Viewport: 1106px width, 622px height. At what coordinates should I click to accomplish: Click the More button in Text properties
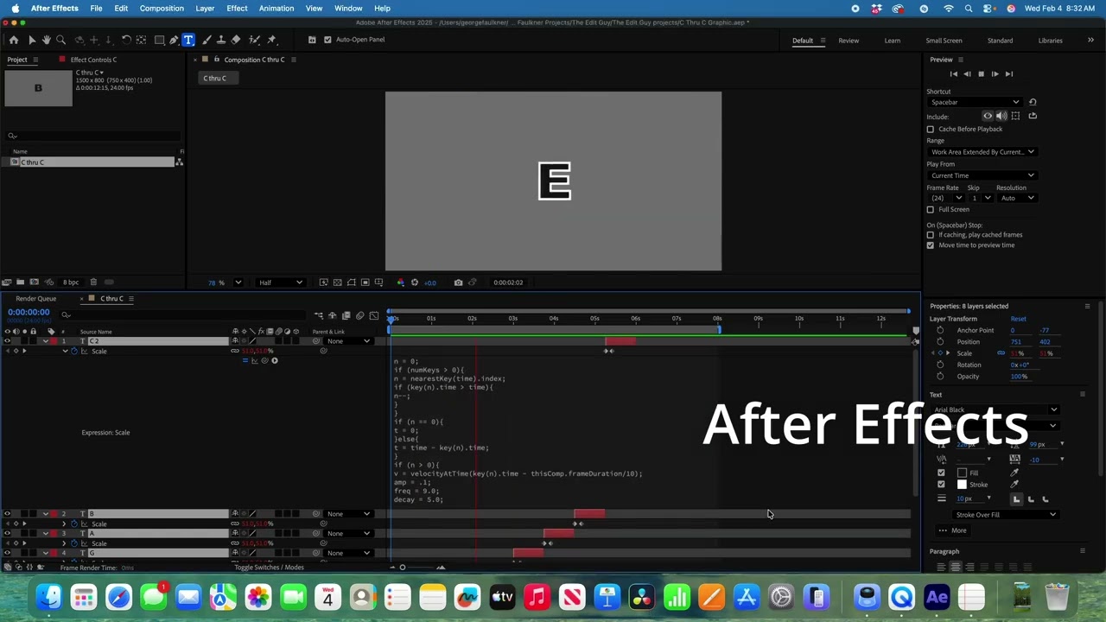[x=953, y=530]
